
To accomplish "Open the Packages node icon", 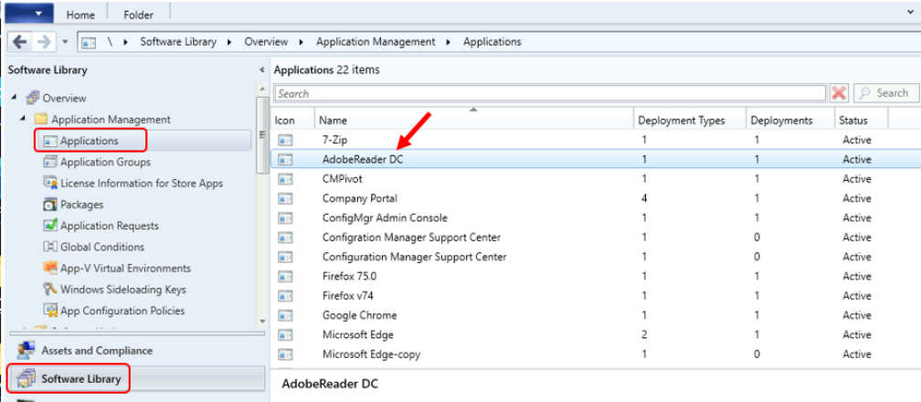I will (x=50, y=205).
